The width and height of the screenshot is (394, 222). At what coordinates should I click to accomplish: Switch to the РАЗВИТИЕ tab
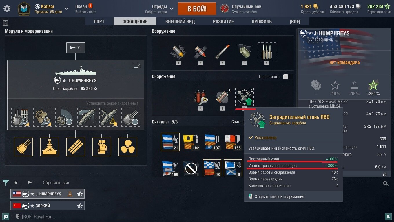[223, 21]
